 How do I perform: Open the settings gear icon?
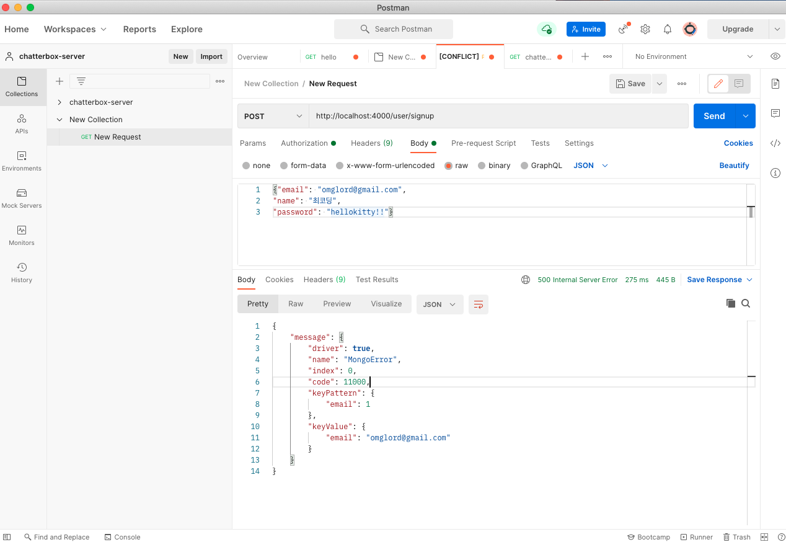tap(645, 29)
